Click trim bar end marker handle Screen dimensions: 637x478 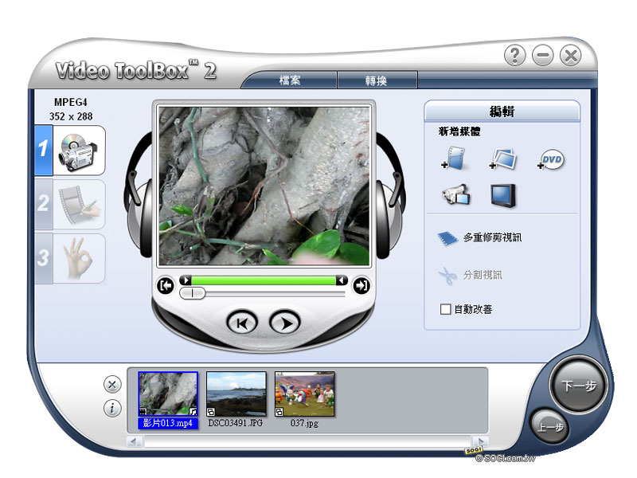coord(342,280)
